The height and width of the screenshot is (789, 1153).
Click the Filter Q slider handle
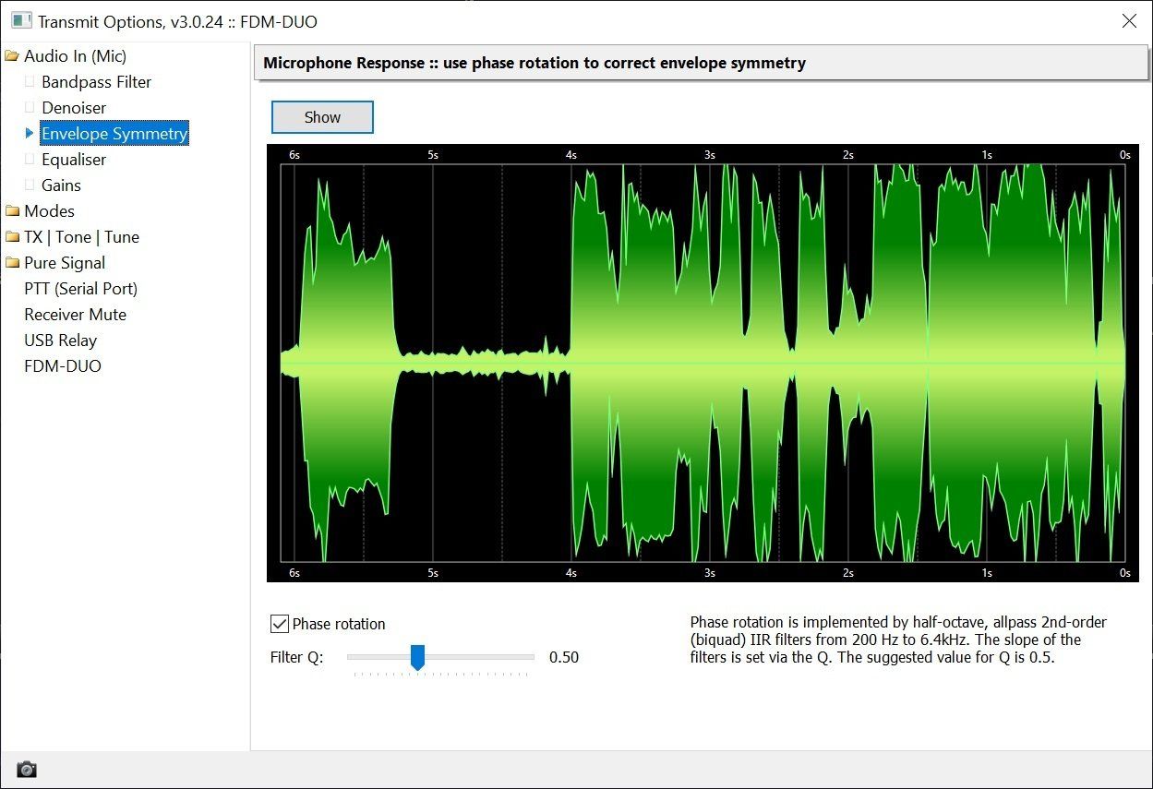[417, 657]
